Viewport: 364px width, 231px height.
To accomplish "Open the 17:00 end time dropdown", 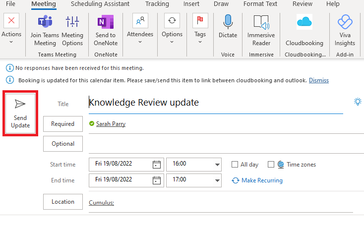I will (x=217, y=180).
